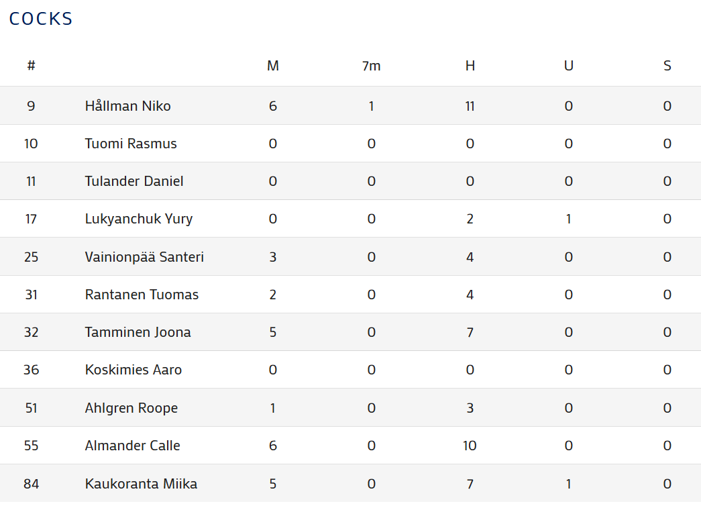Viewport: 701px width, 508px height.
Task: Click the M column header
Action: (x=272, y=66)
